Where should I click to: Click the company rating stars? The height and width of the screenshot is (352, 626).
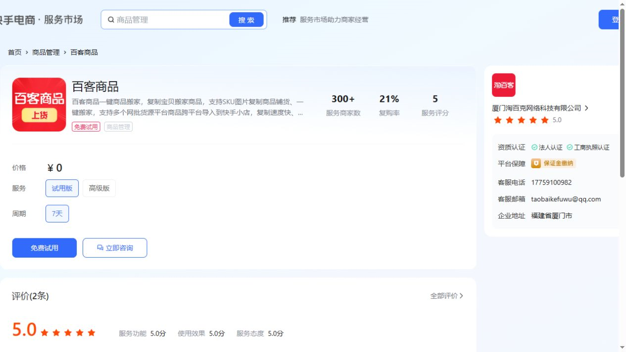pyautogui.click(x=521, y=120)
